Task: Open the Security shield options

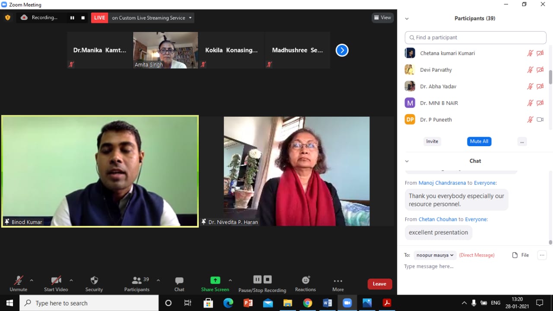Action: pyautogui.click(x=94, y=284)
